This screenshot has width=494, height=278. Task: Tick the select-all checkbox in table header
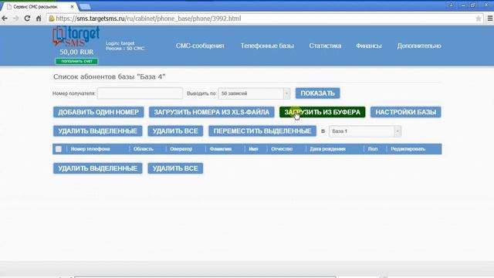(59, 149)
